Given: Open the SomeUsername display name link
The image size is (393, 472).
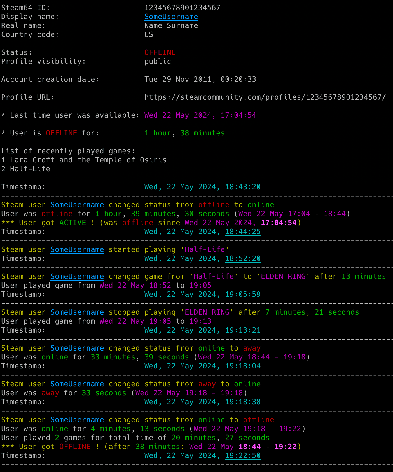Looking at the screenshot, I should click(x=171, y=17).
